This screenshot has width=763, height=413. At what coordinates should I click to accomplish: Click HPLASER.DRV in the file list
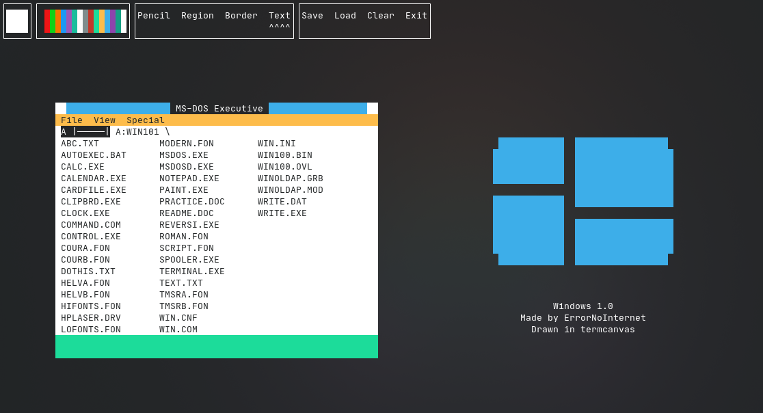(x=91, y=318)
